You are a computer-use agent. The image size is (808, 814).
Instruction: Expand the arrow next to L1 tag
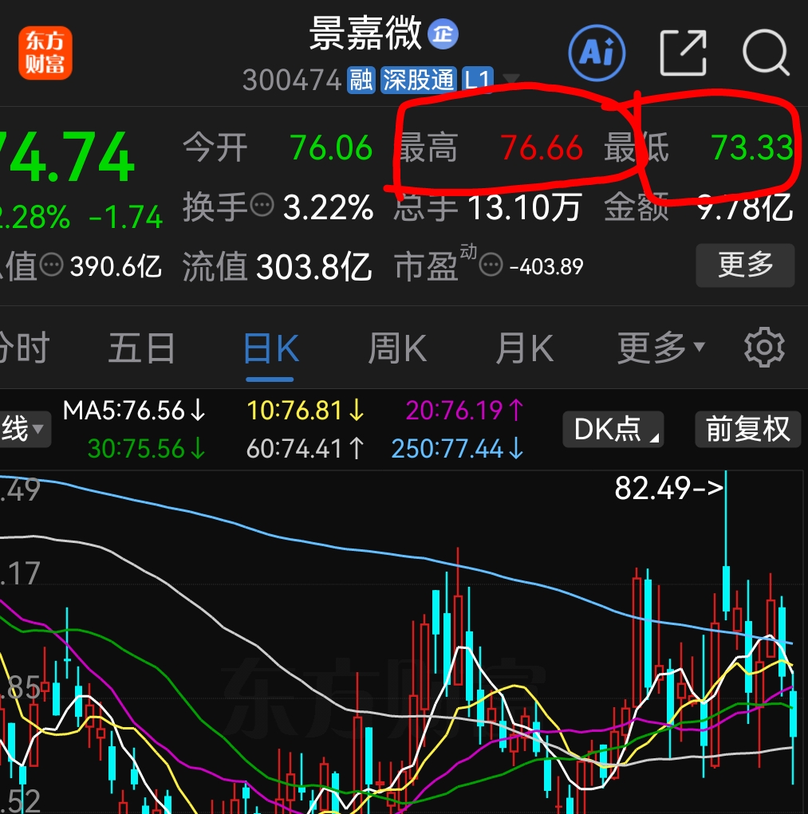pos(511,79)
